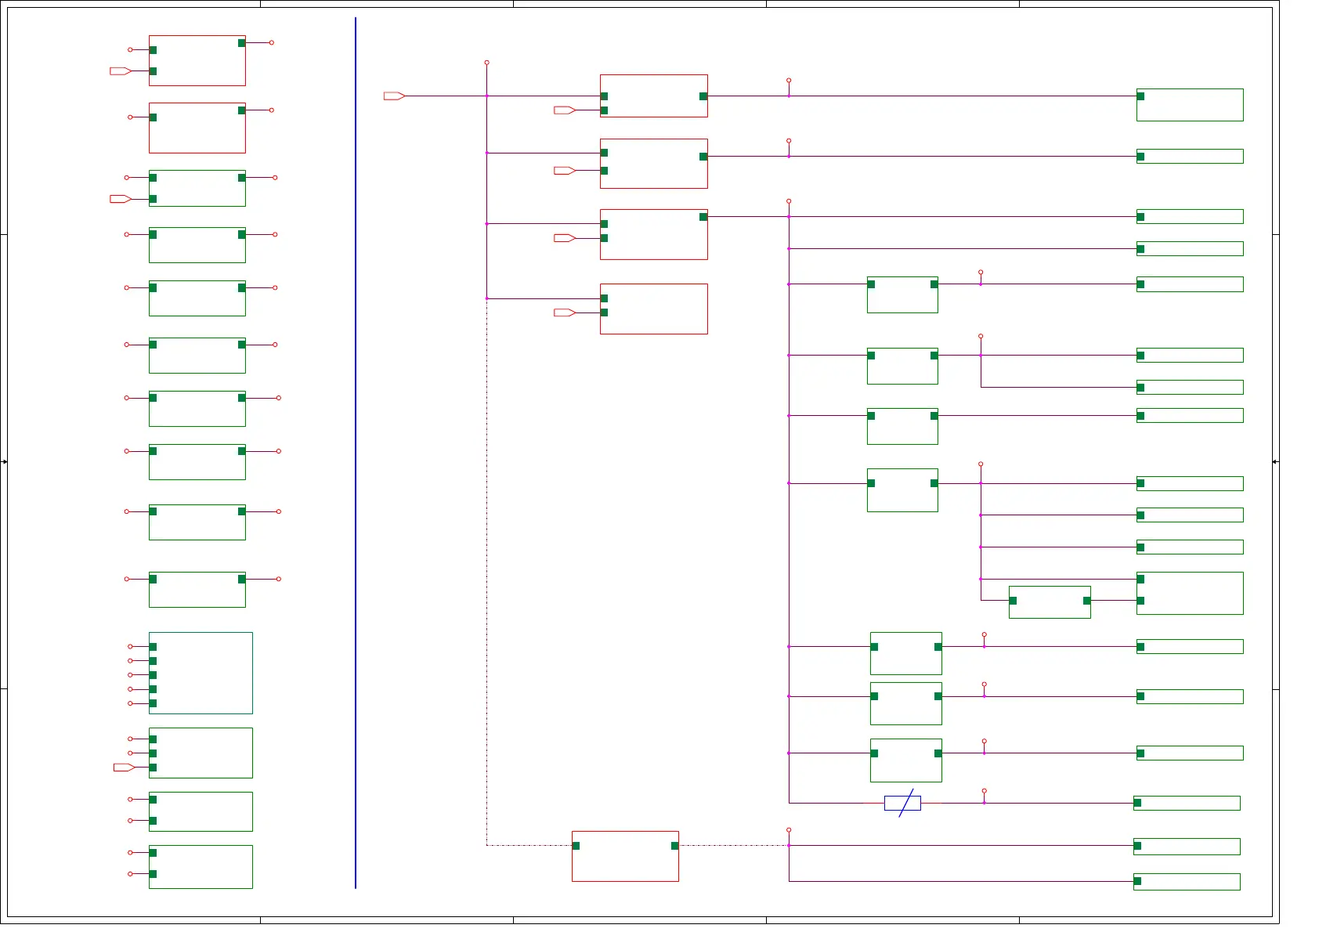Select the tall green block fed by the topmost red block
The height and width of the screenshot is (932, 1319).
[1190, 105]
